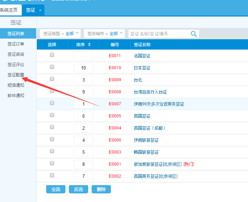Screen dimensions: 248x202
Task: Click the 反选 button
Action: [78, 189]
